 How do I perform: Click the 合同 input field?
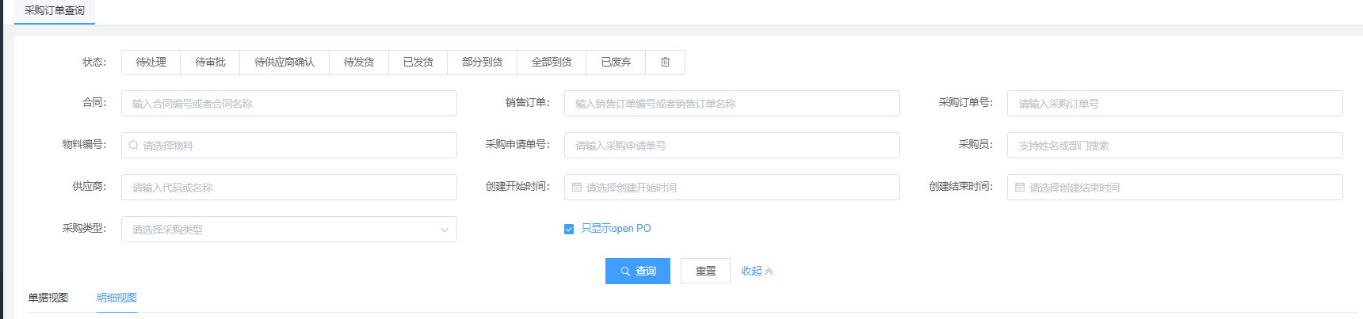288,104
